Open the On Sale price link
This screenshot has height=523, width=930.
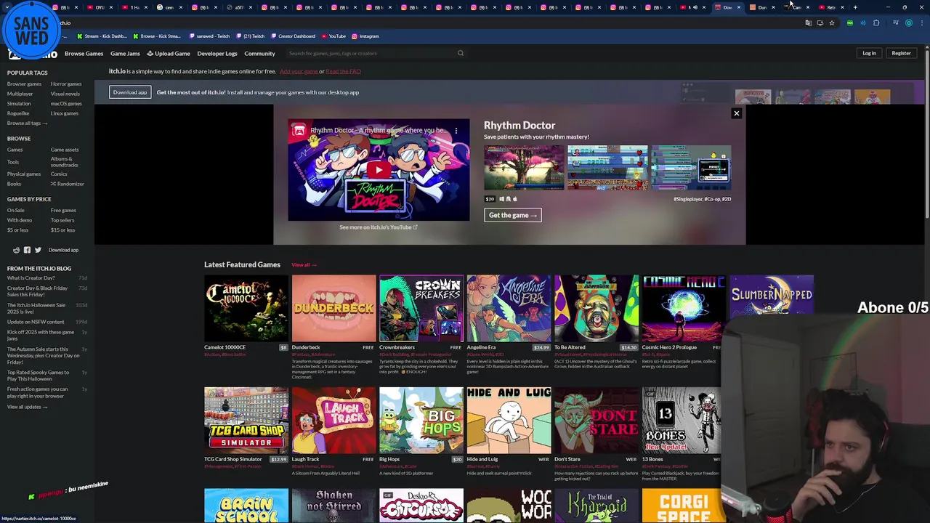(15, 211)
